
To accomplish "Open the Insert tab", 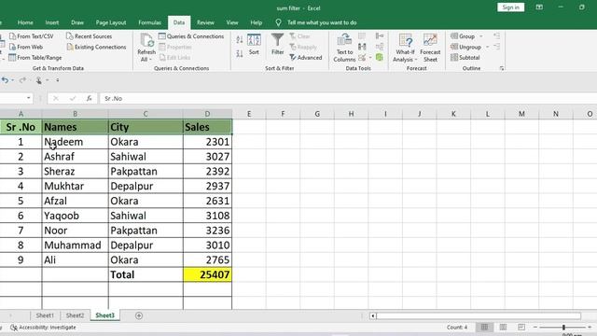I will (x=52, y=22).
